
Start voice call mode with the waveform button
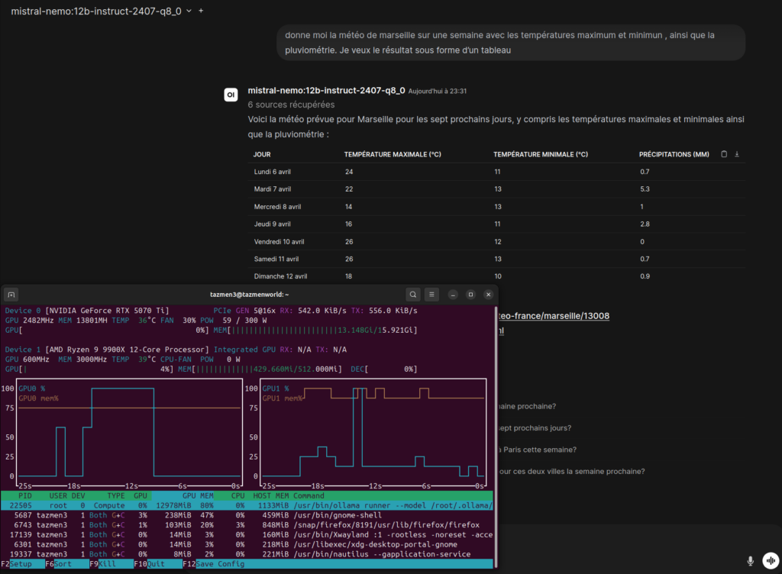coord(769,561)
